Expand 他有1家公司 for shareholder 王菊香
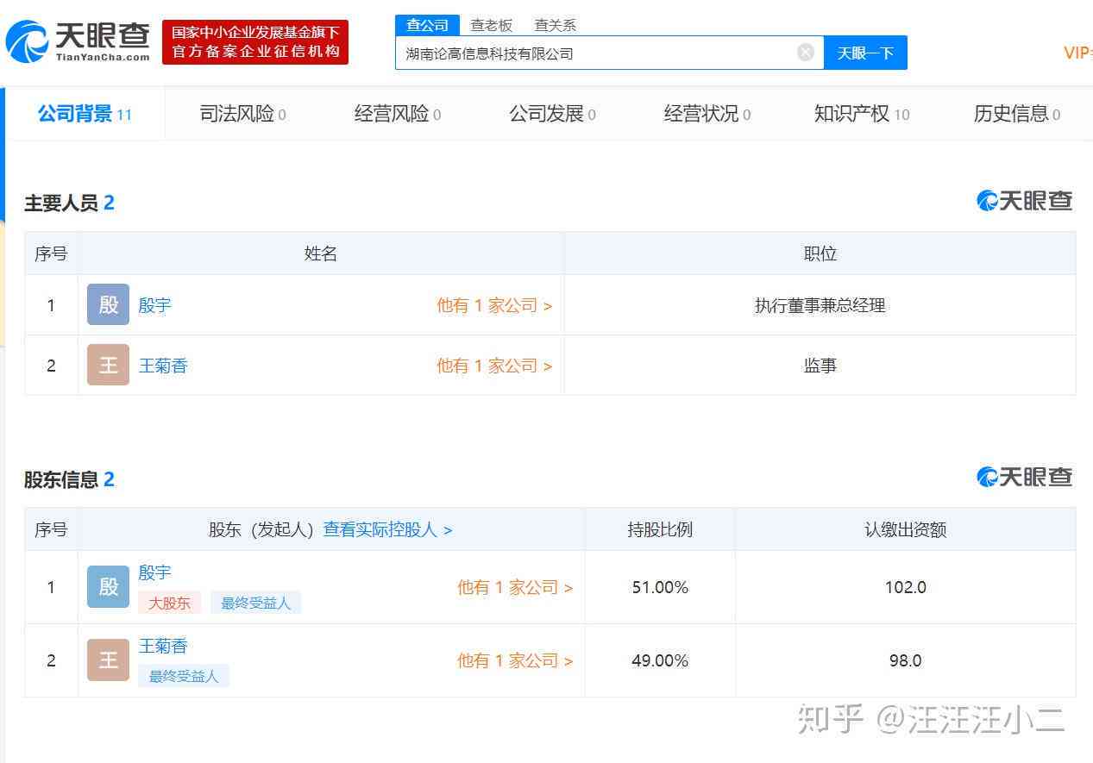 click(x=515, y=660)
